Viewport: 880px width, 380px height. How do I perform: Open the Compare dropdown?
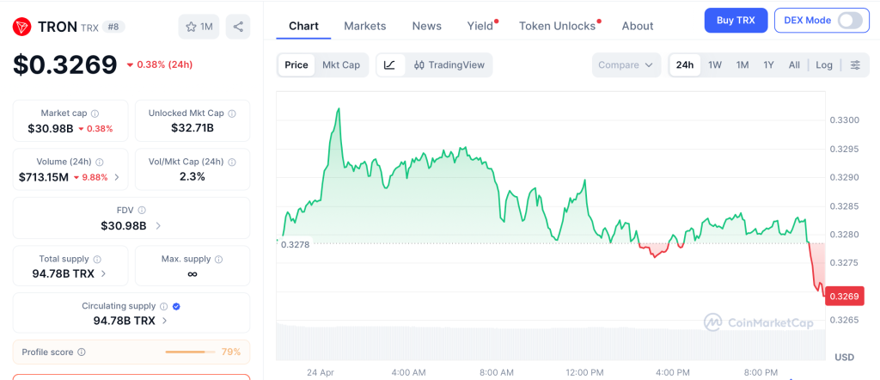pos(626,64)
